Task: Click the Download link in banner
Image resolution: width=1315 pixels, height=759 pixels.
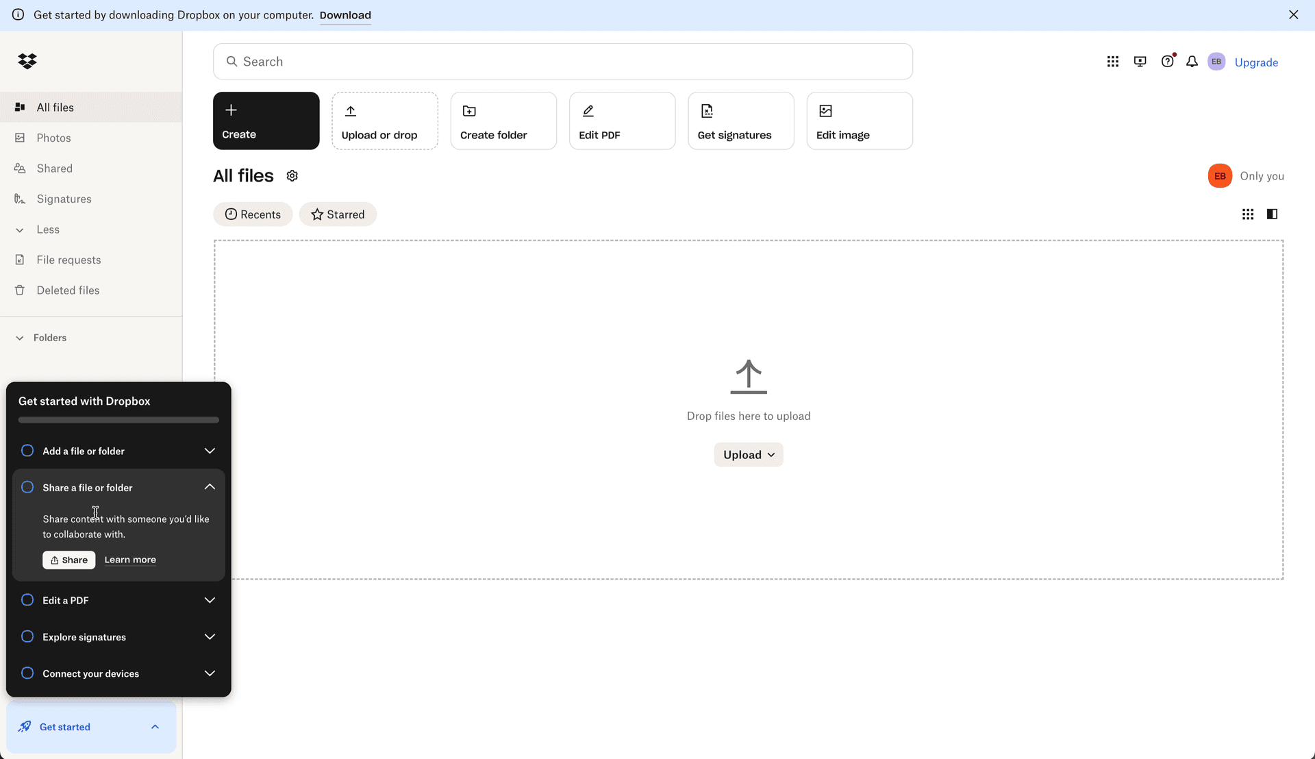Action: point(345,15)
